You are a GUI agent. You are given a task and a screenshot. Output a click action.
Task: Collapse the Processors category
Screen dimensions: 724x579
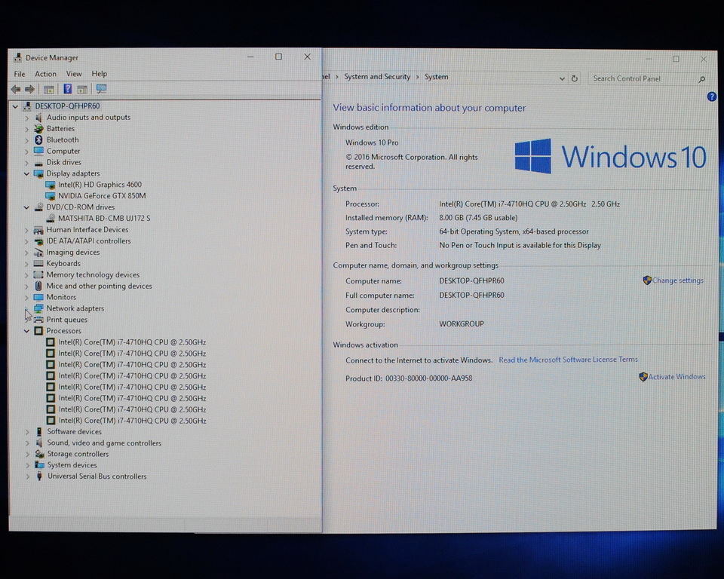(26, 331)
